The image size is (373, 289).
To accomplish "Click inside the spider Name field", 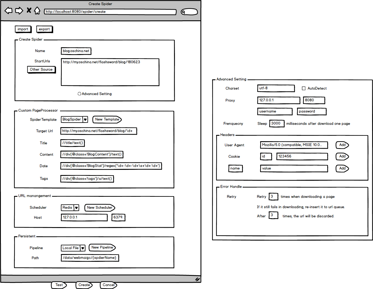I will [76, 51].
